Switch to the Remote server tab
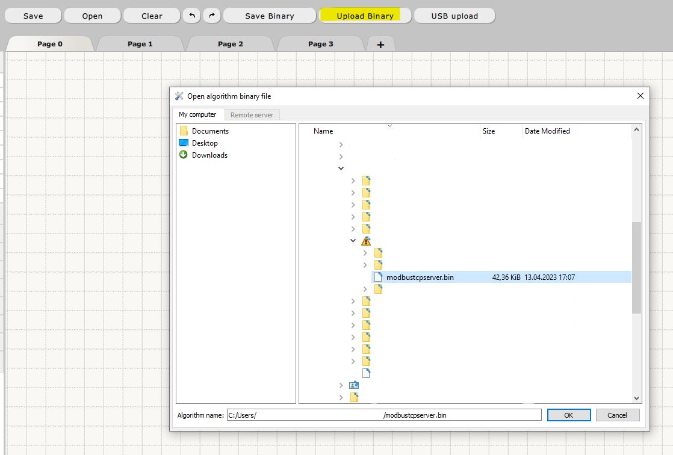 click(252, 115)
